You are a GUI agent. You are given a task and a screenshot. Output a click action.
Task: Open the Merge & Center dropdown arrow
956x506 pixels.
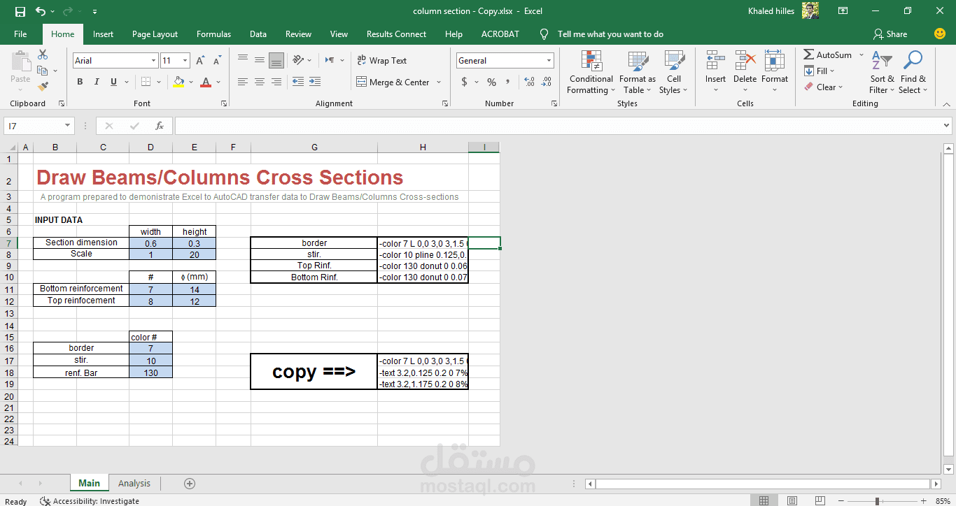(439, 82)
